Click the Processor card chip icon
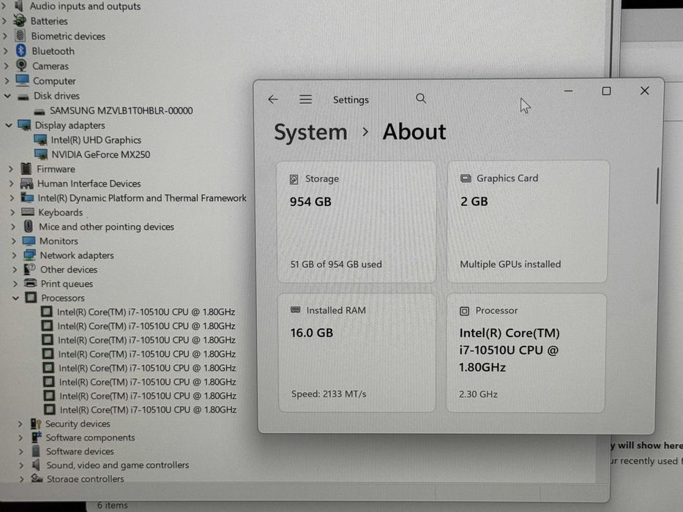This screenshot has width=683, height=512. pyautogui.click(x=464, y=311)
